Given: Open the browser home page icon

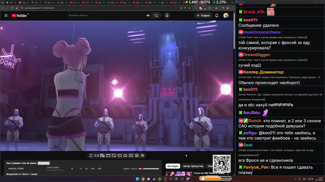Looking at the screenshot, I should (x=17, y=8).
